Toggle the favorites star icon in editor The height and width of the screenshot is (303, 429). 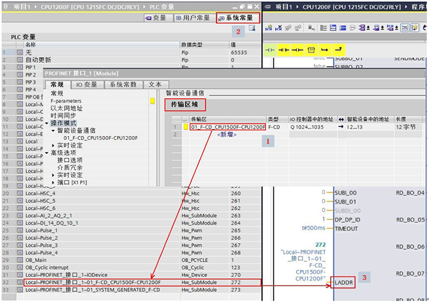click(x=415, y=27)
